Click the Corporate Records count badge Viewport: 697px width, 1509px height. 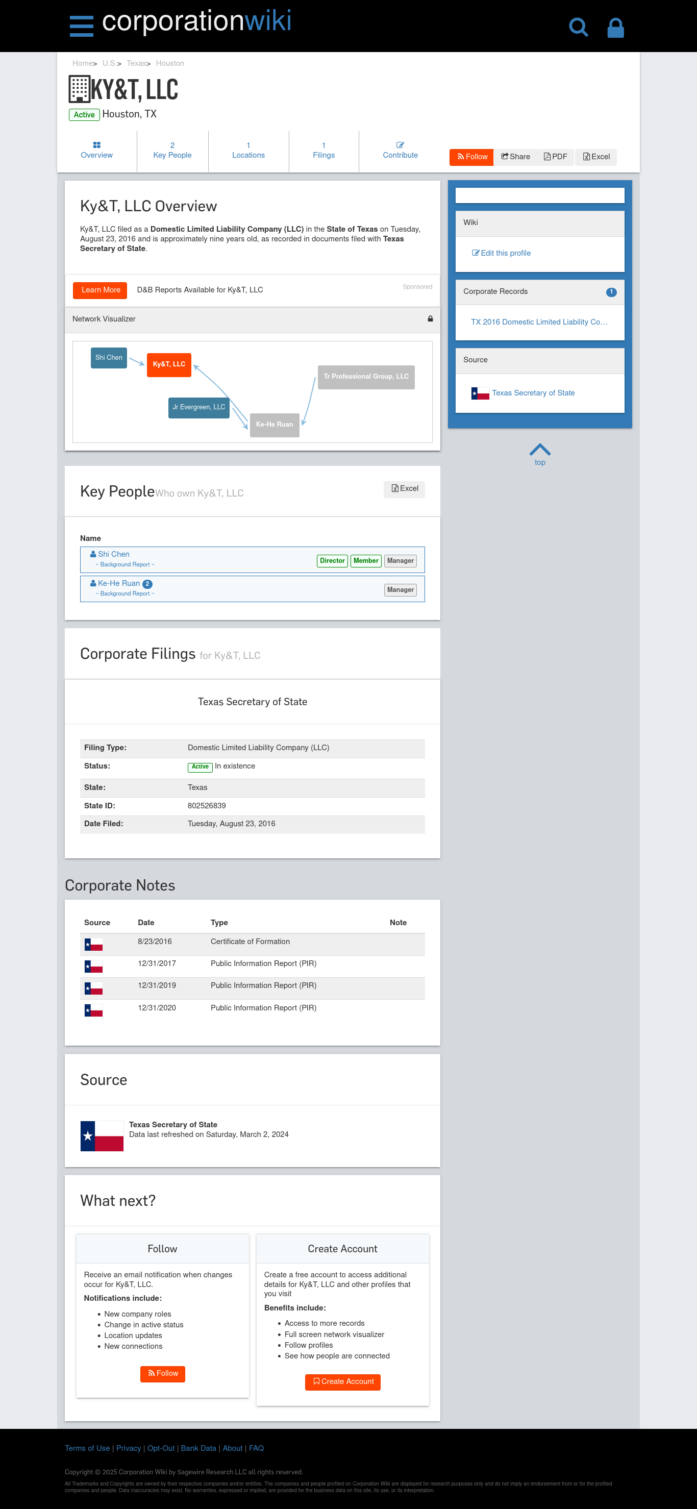[611, 292]
